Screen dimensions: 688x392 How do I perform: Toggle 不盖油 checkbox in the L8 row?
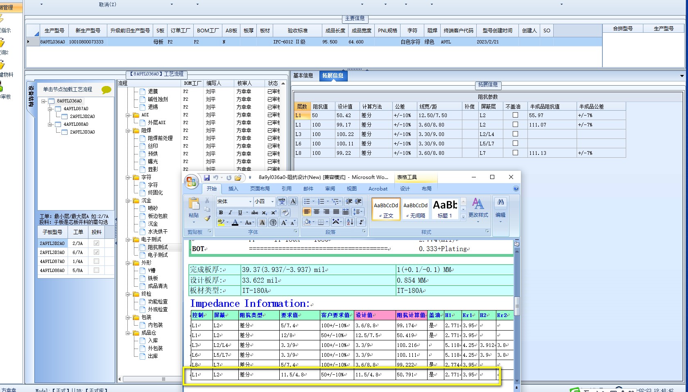pos(515,153)
